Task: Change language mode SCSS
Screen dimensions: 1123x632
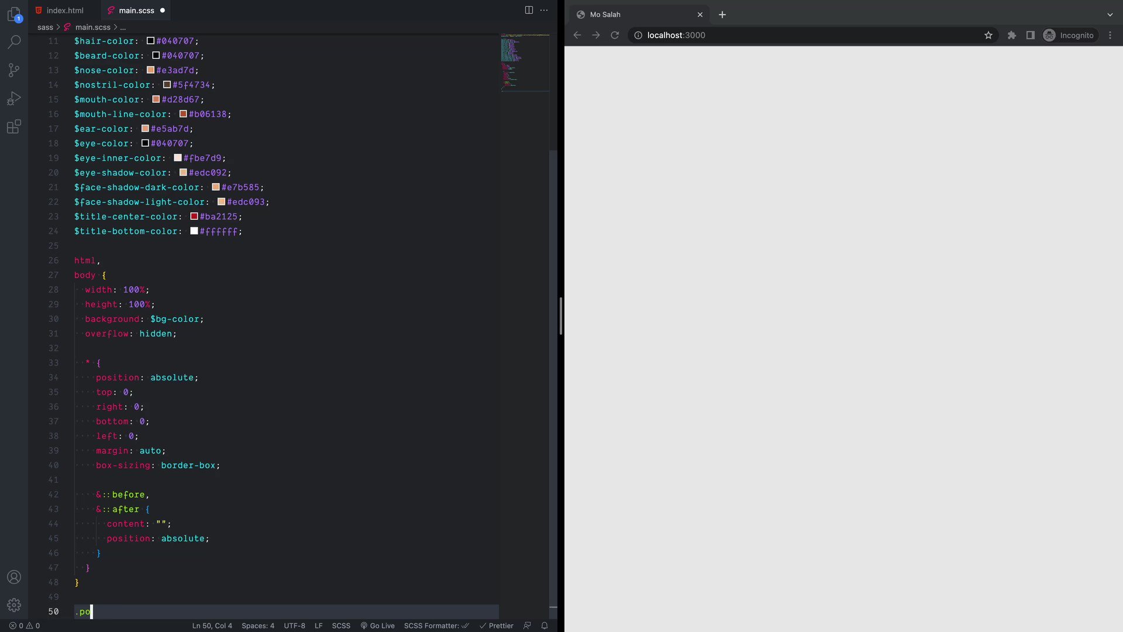Action: coord(341,626)
